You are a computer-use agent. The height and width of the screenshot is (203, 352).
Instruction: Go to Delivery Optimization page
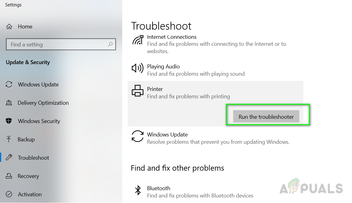click(43, 103)
